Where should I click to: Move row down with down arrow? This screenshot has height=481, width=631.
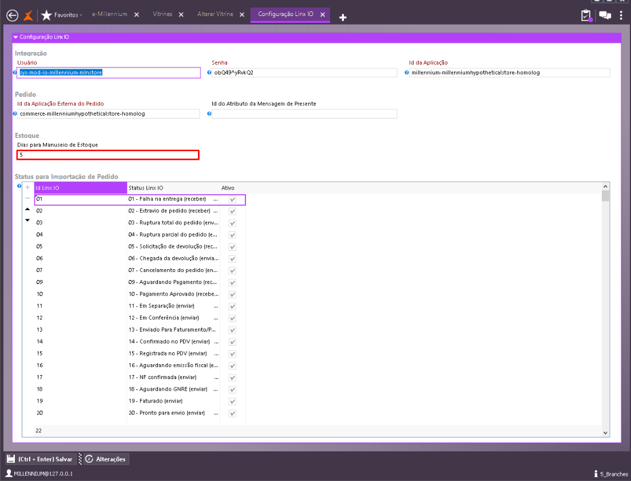27,220
